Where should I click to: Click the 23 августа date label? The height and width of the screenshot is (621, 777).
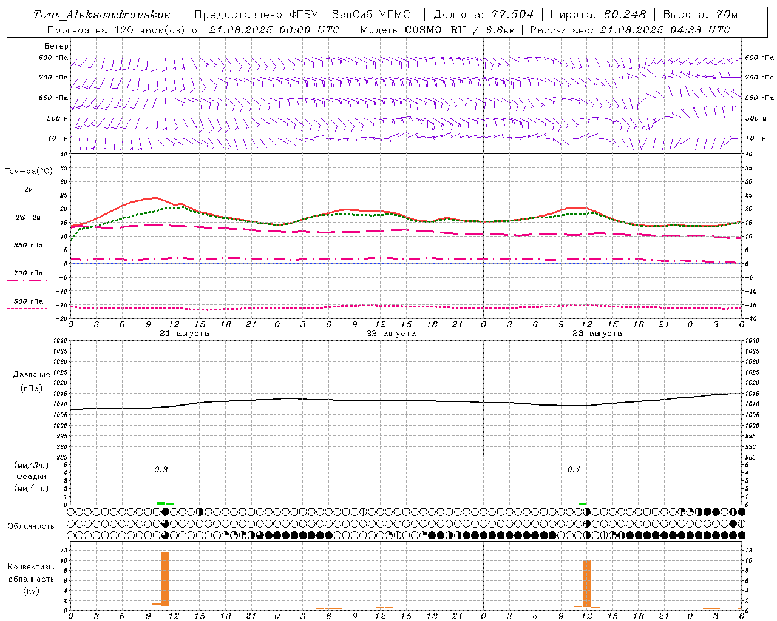(597, 334)
